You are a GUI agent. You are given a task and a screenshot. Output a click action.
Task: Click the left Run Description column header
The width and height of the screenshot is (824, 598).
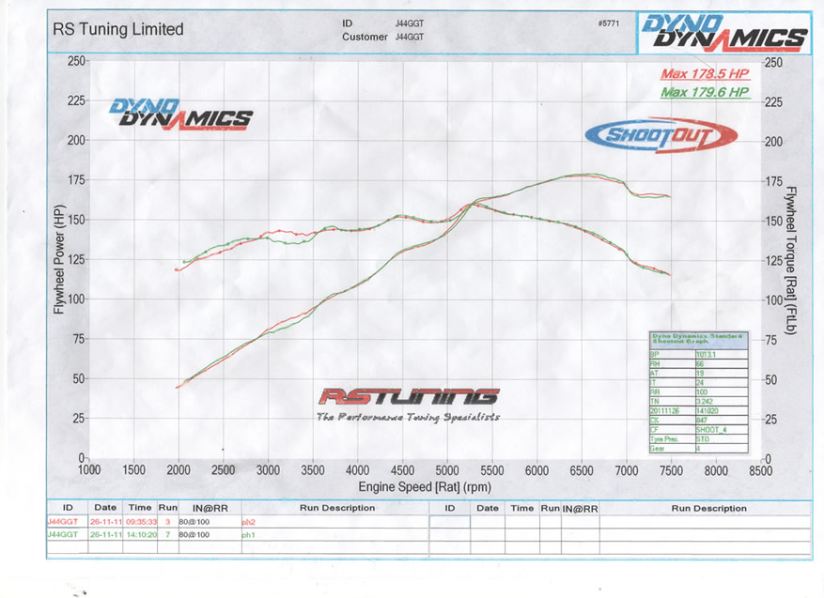click(336, 508)
